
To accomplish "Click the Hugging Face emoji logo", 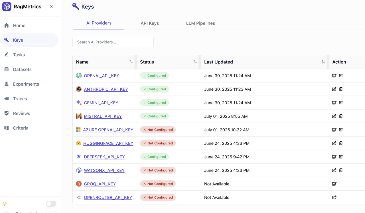I will [78, 143].
